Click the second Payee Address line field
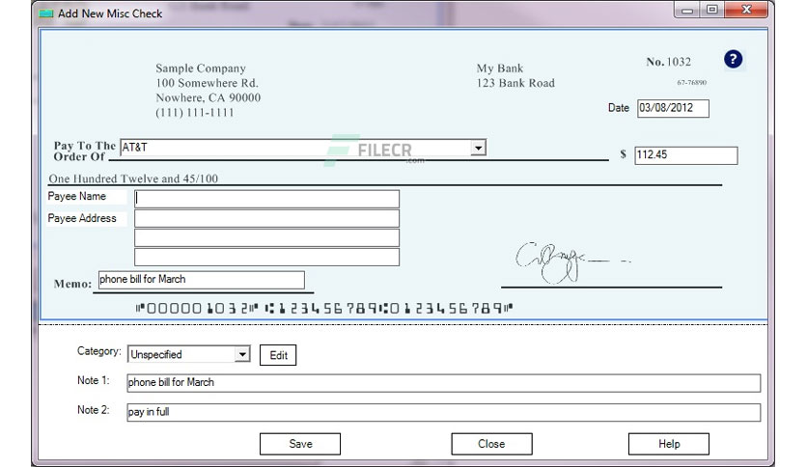 coord(266,237)
